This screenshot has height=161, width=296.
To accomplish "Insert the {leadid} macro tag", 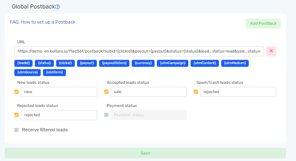I will click(23, 63).
